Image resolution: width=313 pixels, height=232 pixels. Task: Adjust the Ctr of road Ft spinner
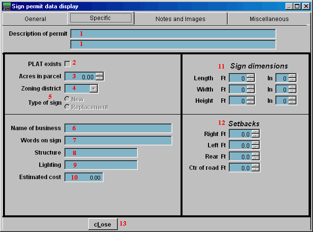(256, 167)
